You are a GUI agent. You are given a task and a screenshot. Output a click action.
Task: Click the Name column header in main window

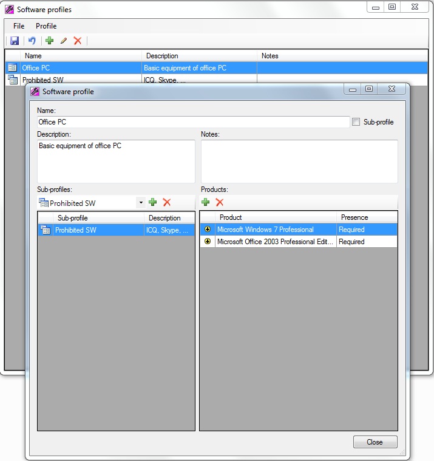[x=81, y=56]
